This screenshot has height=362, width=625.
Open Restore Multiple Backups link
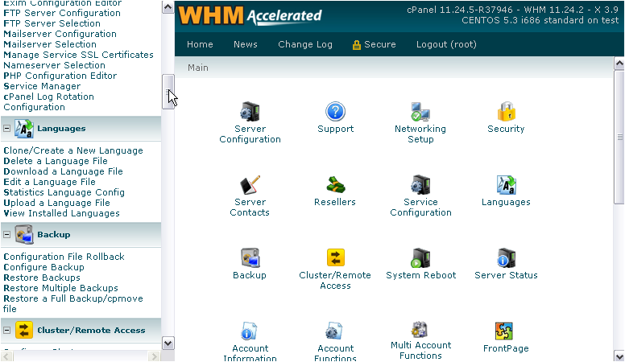[x=60, y=288]
